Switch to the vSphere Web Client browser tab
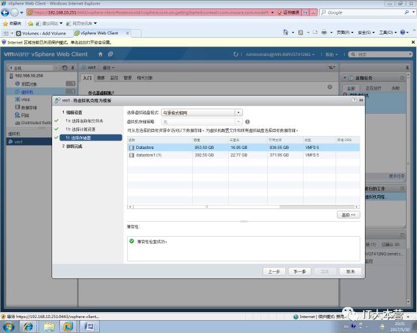Screen dimensions: 417x333 tap(102, 33)
